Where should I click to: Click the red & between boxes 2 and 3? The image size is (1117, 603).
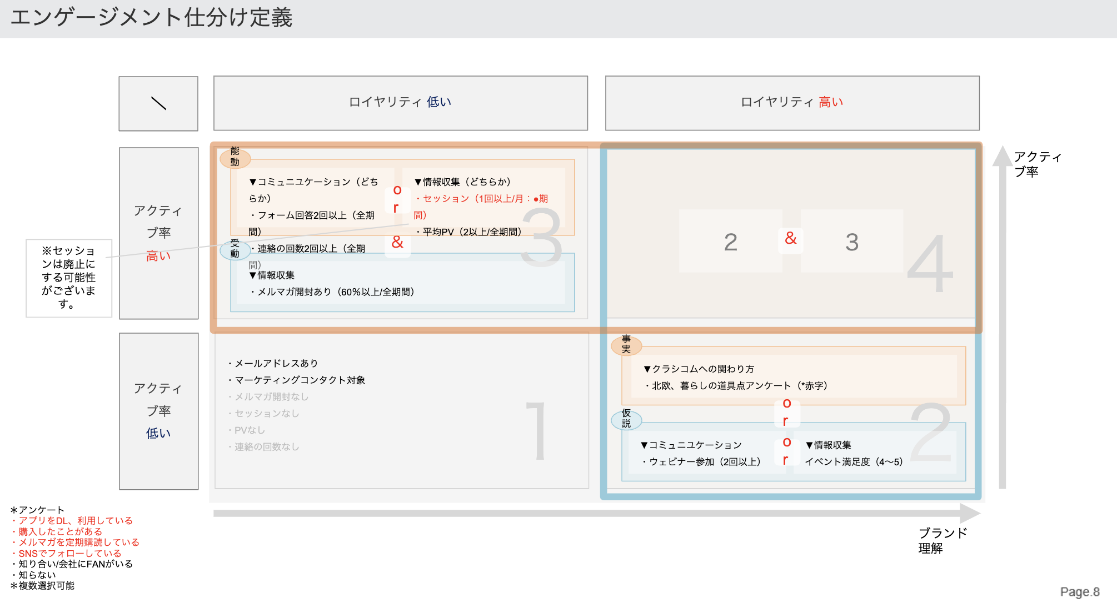point(791,239)
